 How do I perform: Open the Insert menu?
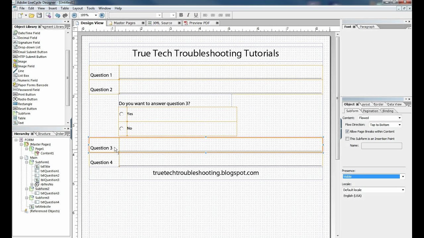point(52,8)
